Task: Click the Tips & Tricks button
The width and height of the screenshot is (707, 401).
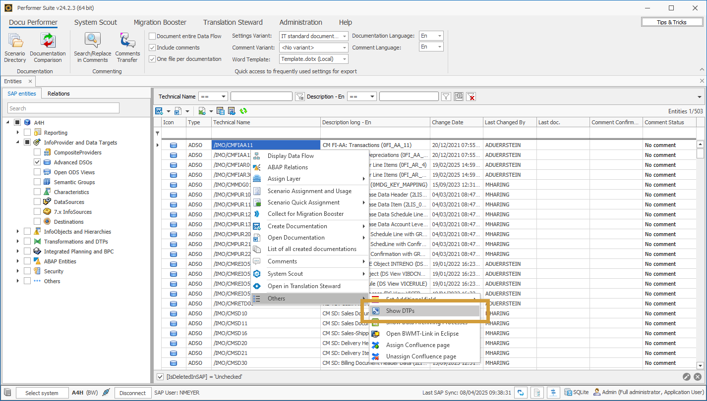Action: tap(671, 22)
